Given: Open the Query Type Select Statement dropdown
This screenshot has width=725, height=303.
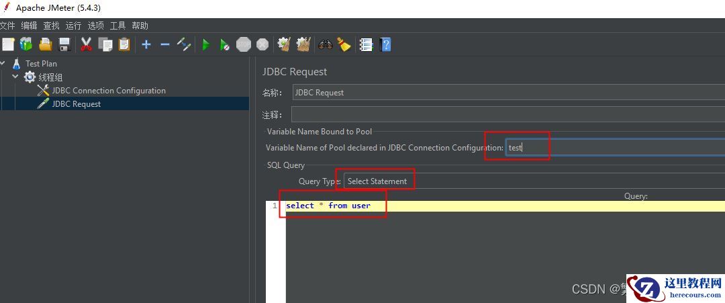Looking at the screenshot, I should 534,181.
